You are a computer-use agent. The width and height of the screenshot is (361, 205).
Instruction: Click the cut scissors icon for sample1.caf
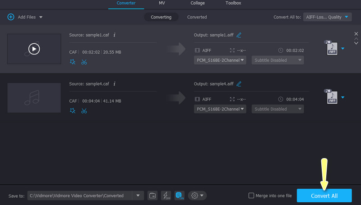click(x=84, y=62)
